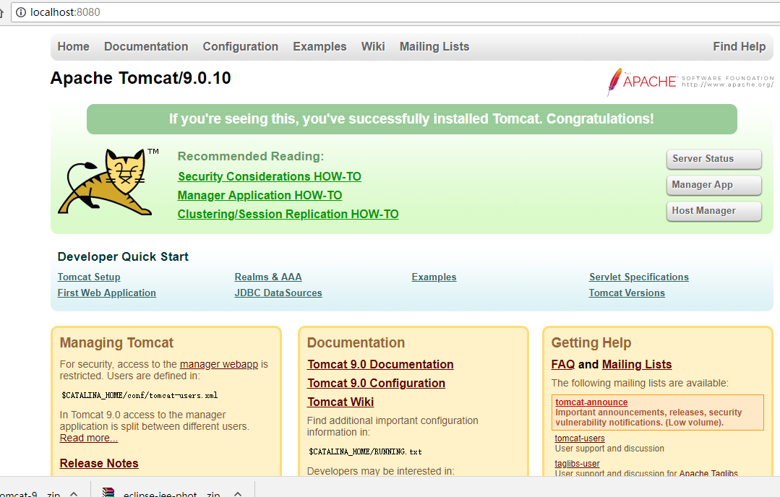This screenshot has width=780, height=497.
Task: Click Find Help in the nav bar
Action: [740, 46]
